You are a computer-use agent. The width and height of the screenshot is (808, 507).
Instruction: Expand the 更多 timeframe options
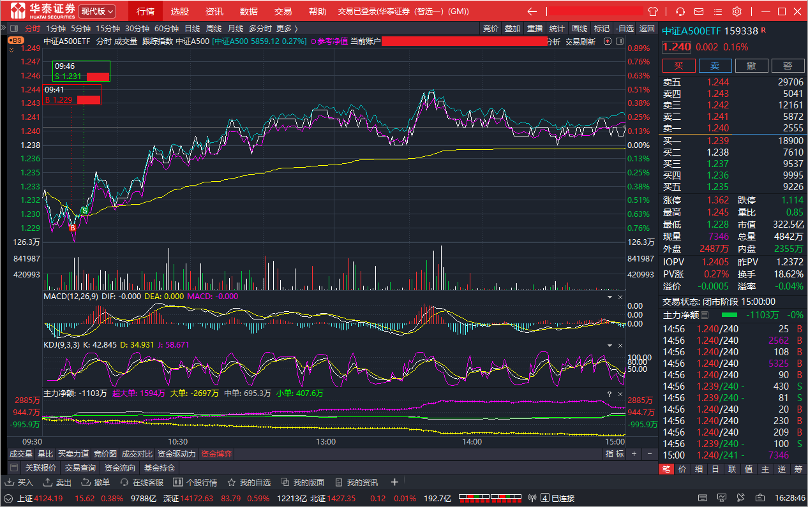(x=287, y=28)
